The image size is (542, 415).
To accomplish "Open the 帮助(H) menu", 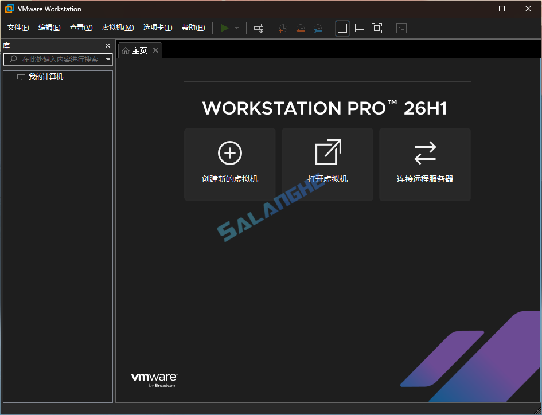I will click(x=193, y=28).
